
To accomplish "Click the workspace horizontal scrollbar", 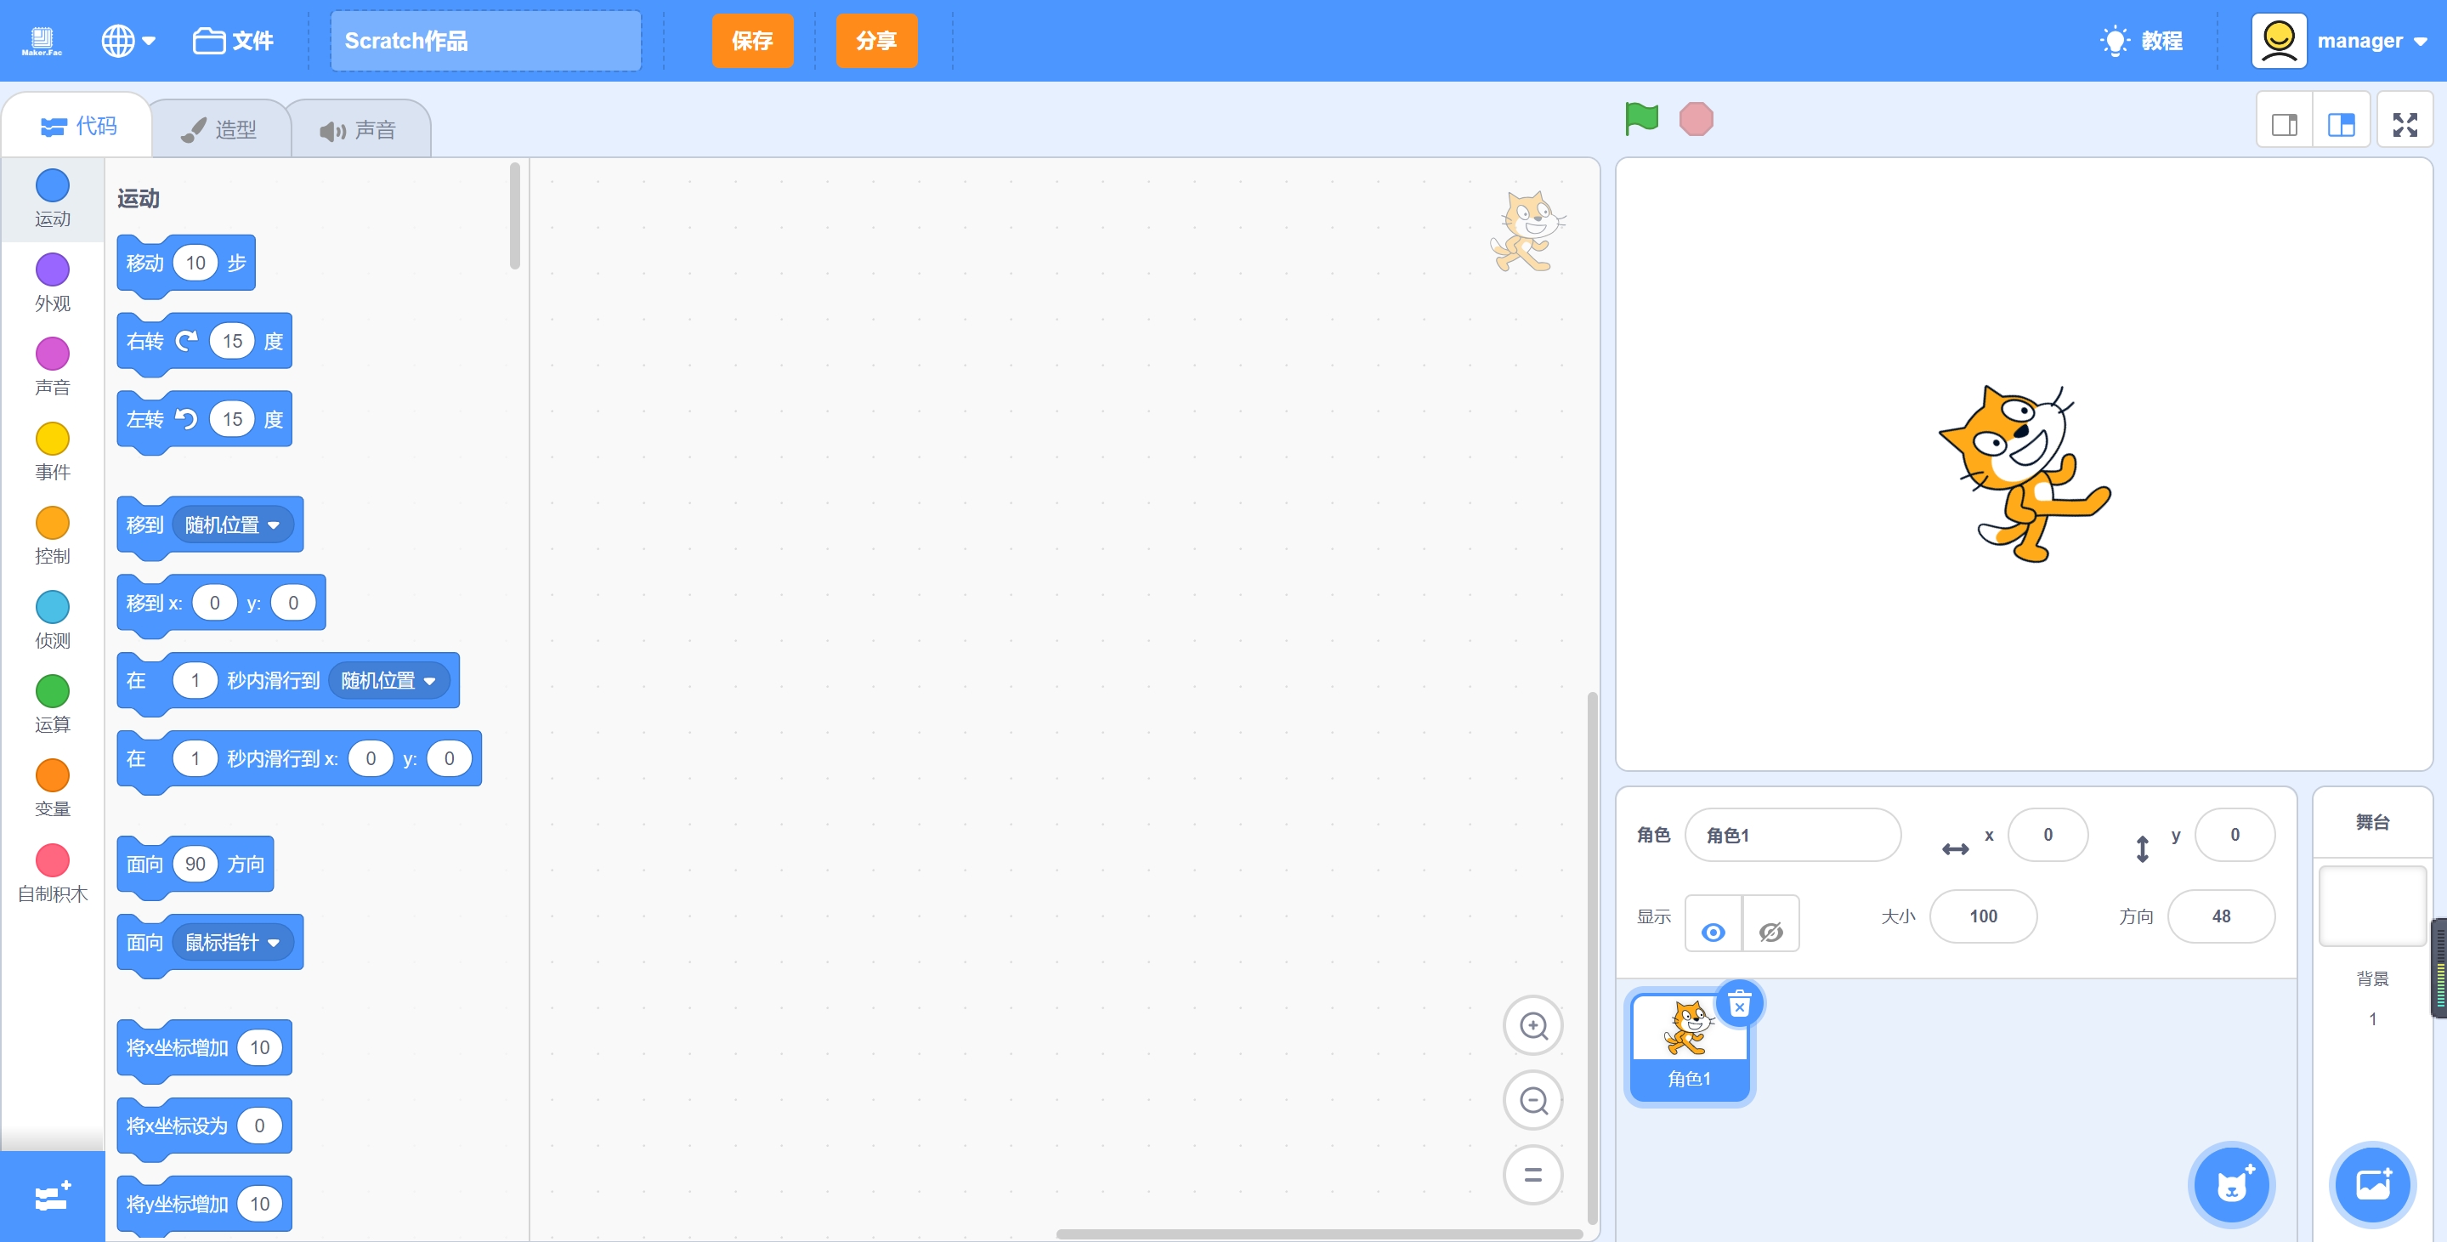I will (1318, 1233).
